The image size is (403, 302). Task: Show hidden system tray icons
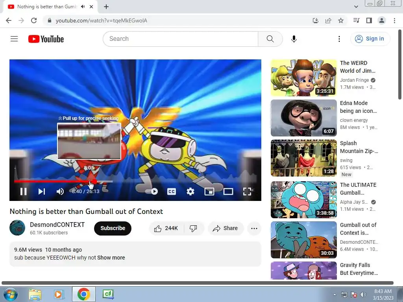335,295
